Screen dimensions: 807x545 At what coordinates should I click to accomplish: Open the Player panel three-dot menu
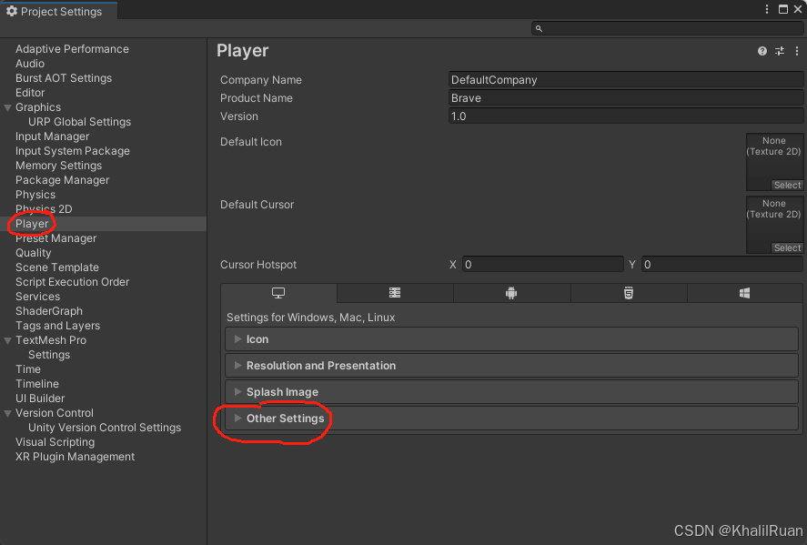(797, 51)
